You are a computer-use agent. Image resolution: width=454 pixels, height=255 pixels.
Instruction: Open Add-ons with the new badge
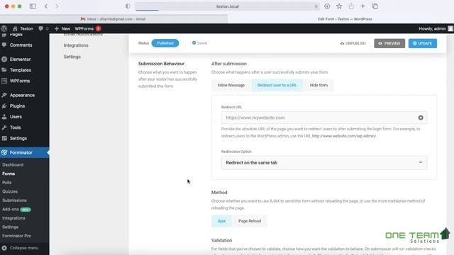point(16,210)
